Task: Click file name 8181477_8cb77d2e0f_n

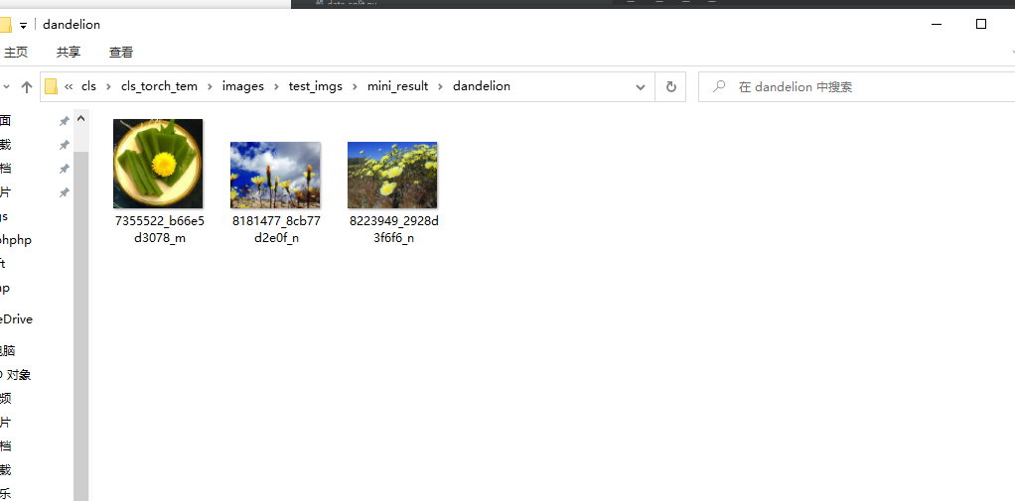Action: [x=276, y=229]
